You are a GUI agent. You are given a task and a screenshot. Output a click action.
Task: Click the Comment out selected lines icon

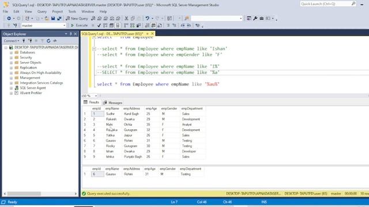point(168,25)
